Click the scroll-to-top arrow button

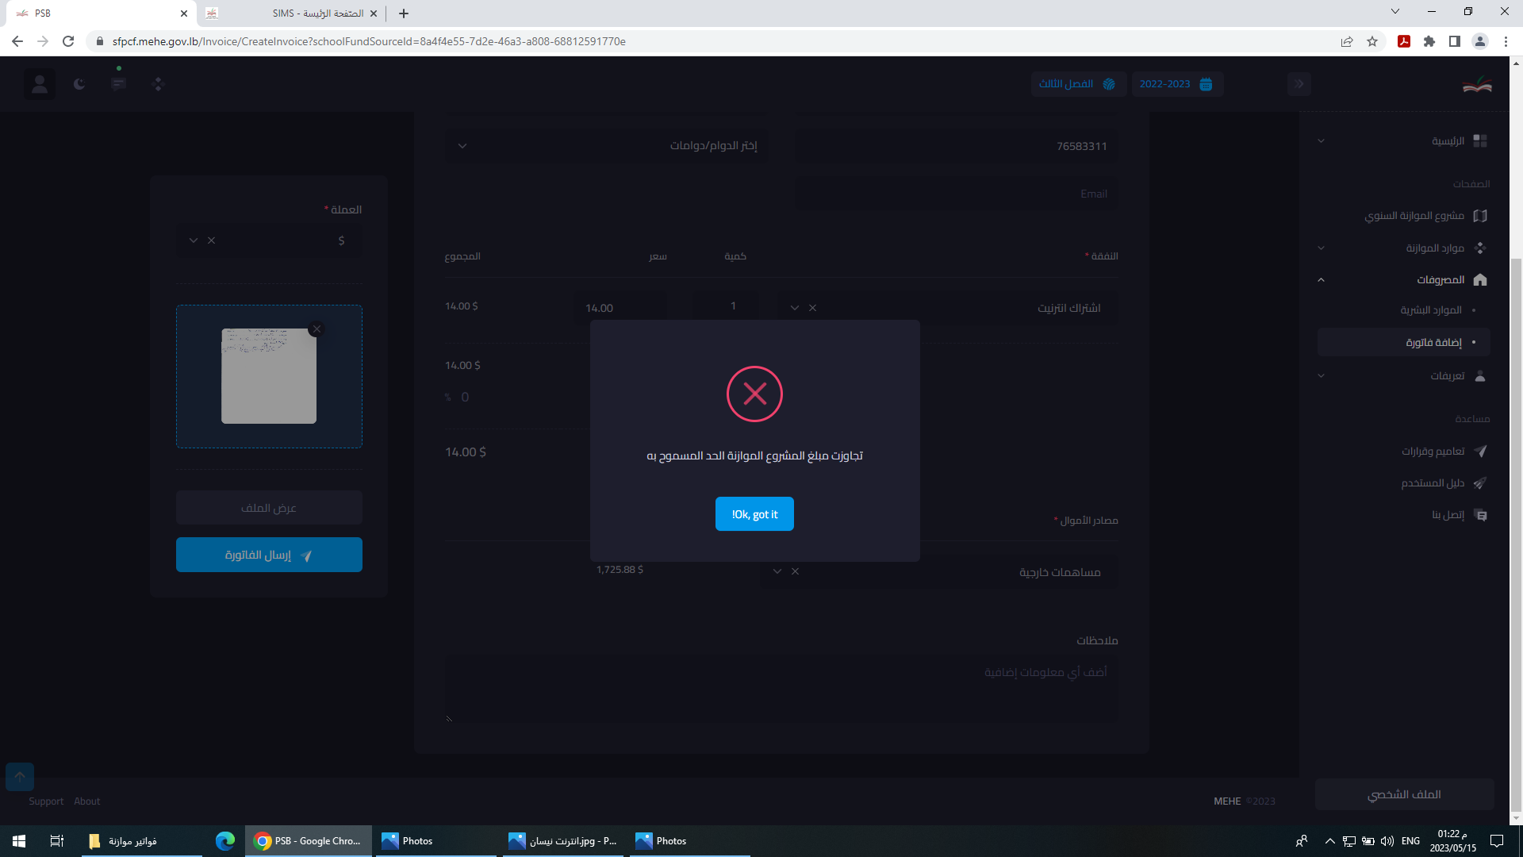[x=20, y=777]
